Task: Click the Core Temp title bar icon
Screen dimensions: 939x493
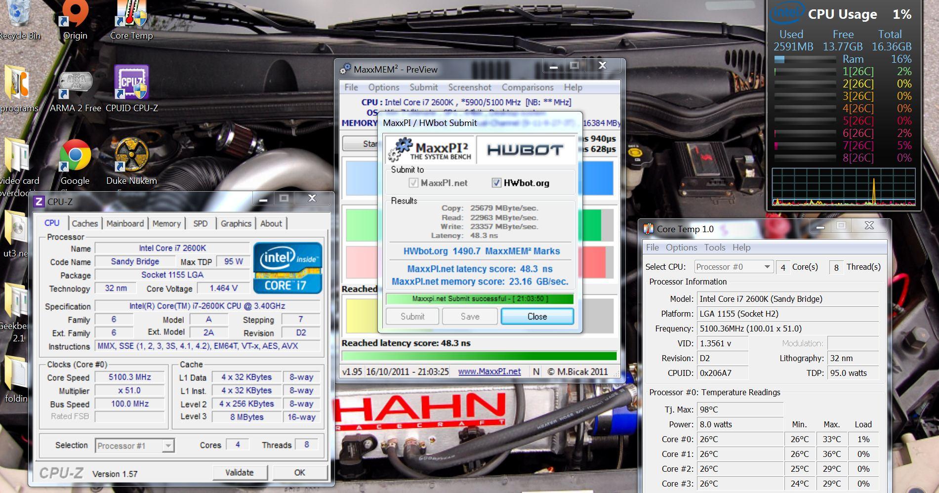Action: click(649, 229)
